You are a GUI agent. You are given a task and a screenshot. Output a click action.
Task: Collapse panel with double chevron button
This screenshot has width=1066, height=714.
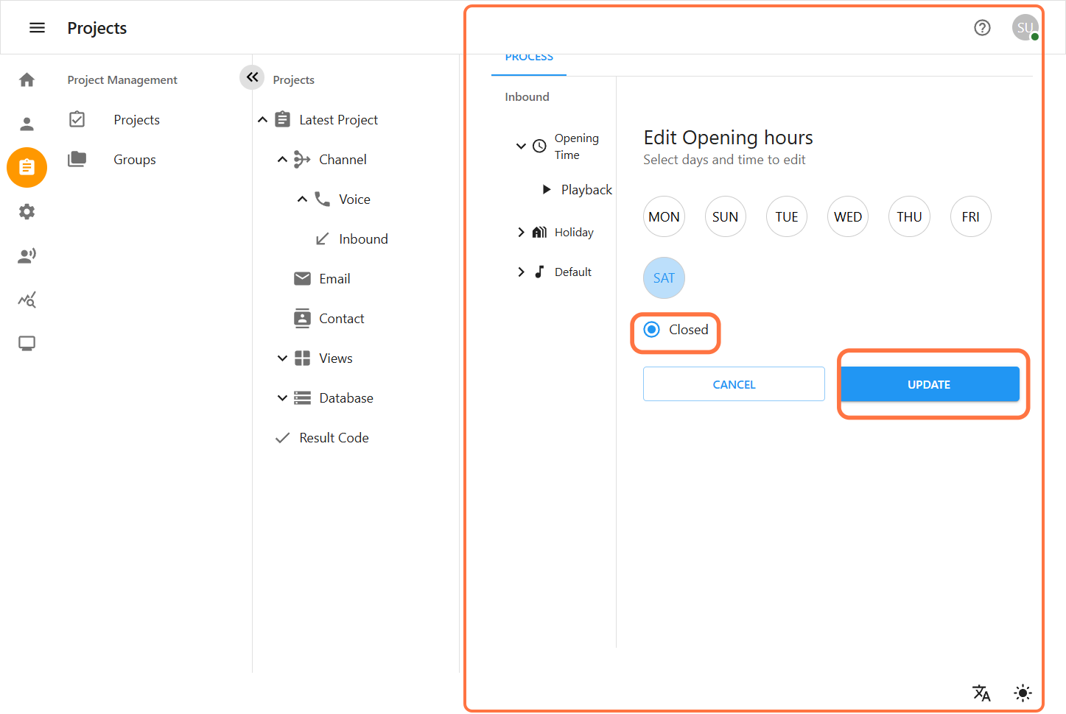click(x=252, y=77)
